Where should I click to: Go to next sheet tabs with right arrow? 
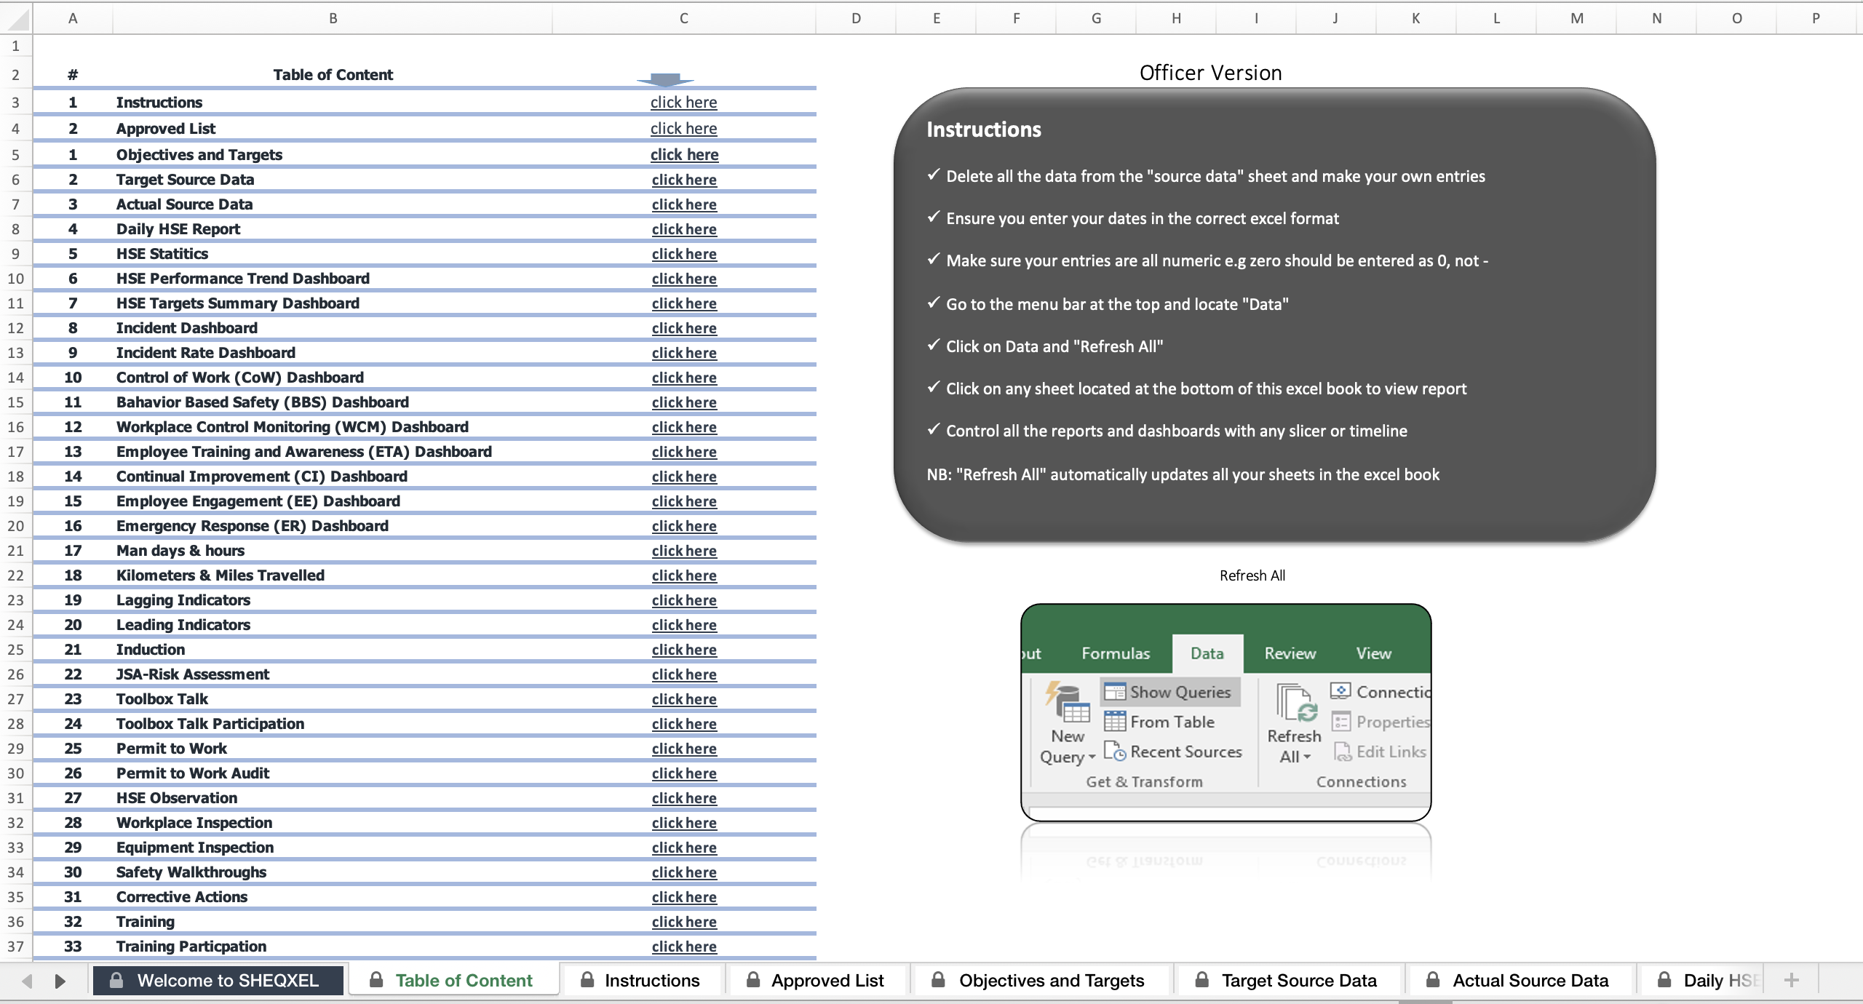coord(60,981)
